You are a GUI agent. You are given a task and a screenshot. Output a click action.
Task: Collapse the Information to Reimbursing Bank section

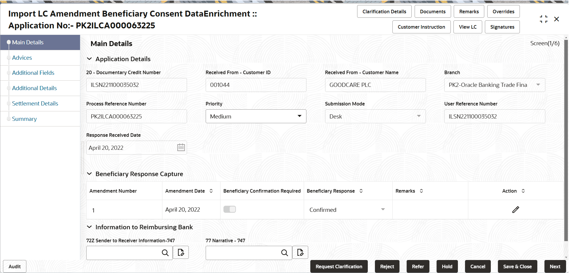[89, 227]
